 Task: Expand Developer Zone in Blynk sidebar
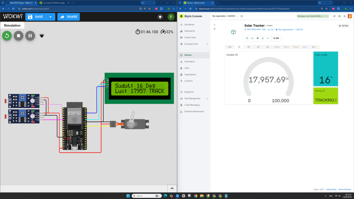pyautogui.click(x=194, y=44)
